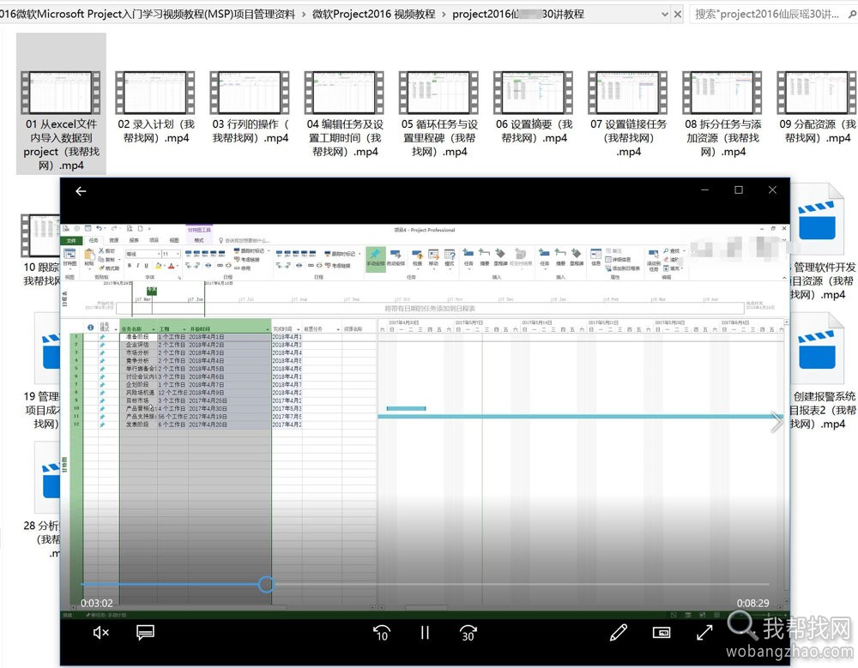Expand the chevron before project2016 30讲教程 breadcrumb
The width and height of the screenshot is (858, 668).
444,15
